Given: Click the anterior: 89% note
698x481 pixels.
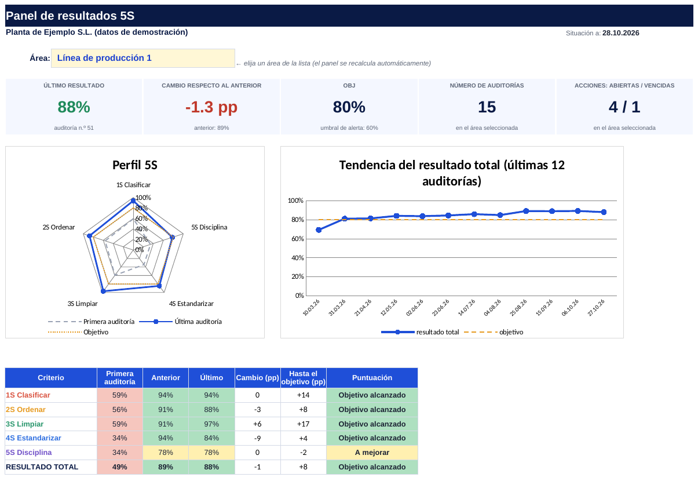Looking at the screenshot, I should coord(211,127).
